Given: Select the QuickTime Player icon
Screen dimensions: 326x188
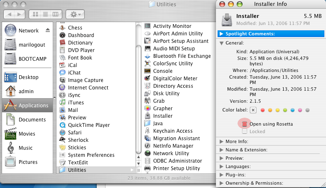Looking at the screenshot, I should click(62, 125).
